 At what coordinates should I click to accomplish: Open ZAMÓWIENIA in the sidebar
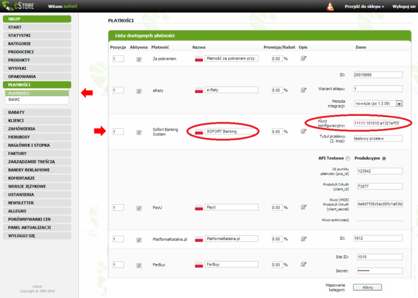[37, 129]
